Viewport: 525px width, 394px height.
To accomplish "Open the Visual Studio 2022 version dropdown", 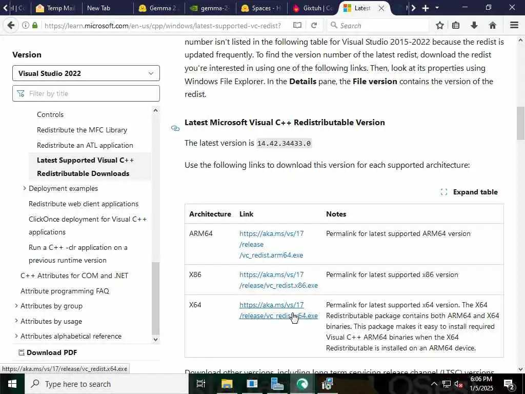I will [x=86, y=73].
